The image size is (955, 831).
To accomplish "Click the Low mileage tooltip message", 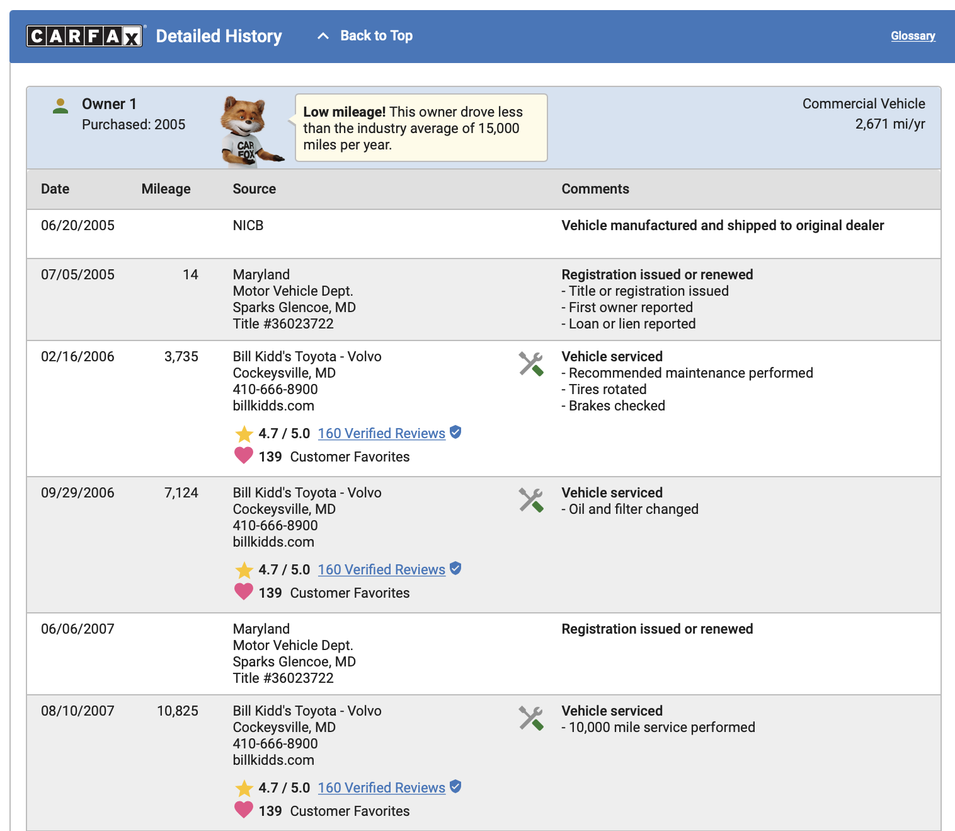I will coord(421,128).
